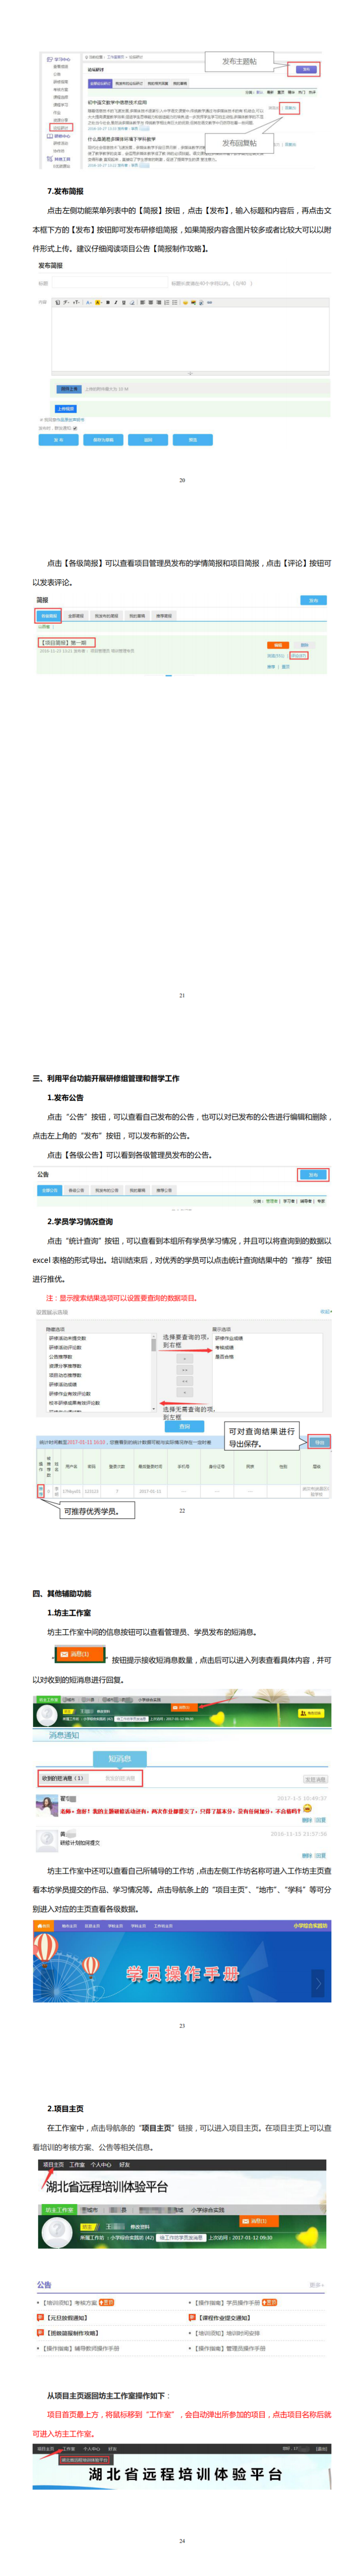Click the 发布 button in 简报 list header

(x=313, y=600)
